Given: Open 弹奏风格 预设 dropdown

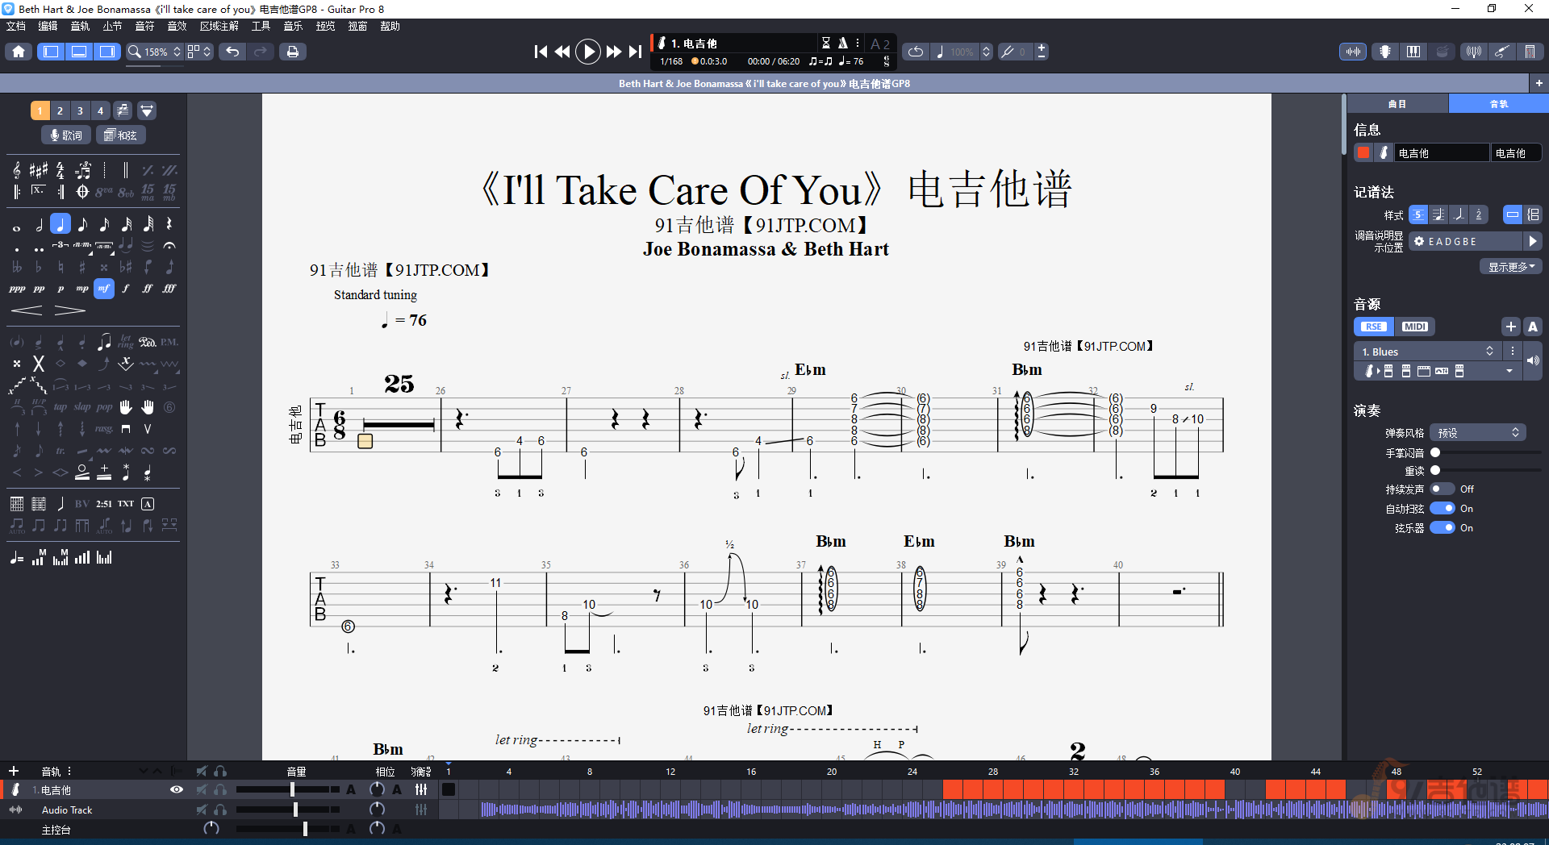Looking at the screenshot, I should tap(1478, 433).
